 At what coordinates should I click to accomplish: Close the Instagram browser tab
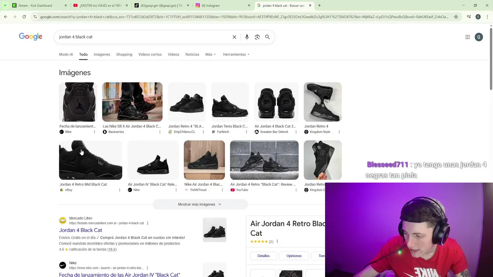pyautogui.click(x=249, y=5)
